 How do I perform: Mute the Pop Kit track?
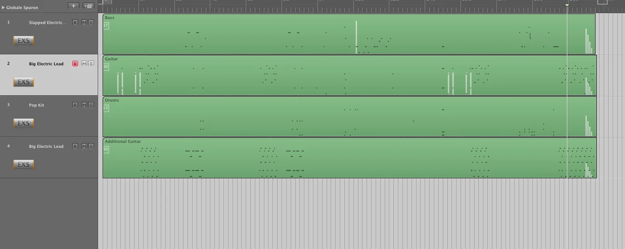pos(84,105)
